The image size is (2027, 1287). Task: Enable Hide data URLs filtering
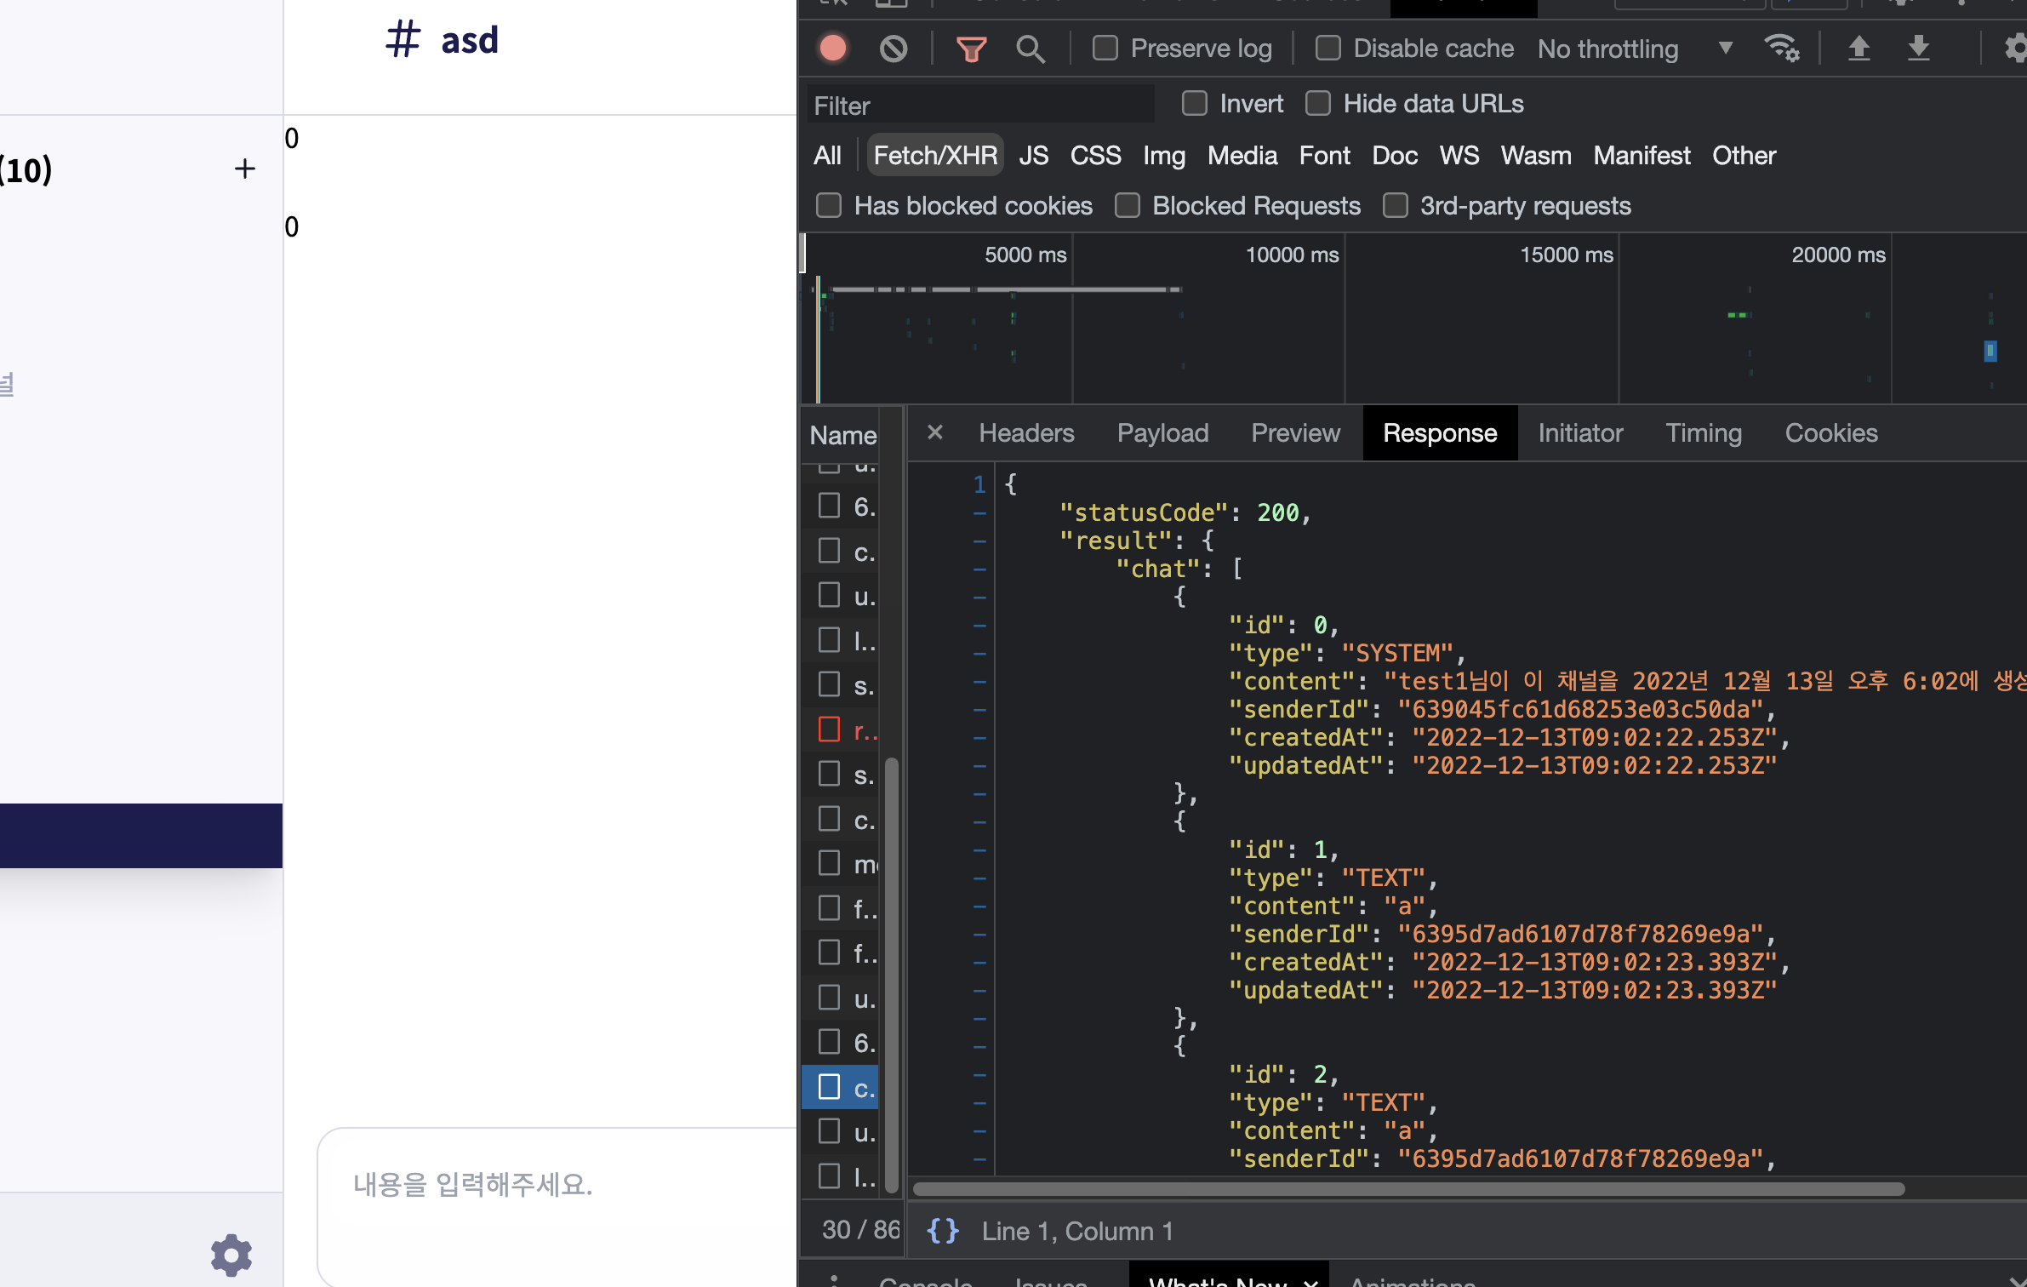(1318, 103)
